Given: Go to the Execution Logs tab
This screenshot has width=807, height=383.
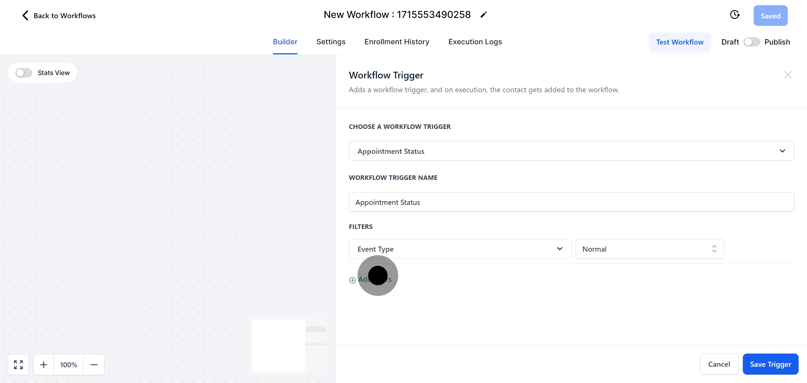Looking at the screenshot, I should (475, 42).
